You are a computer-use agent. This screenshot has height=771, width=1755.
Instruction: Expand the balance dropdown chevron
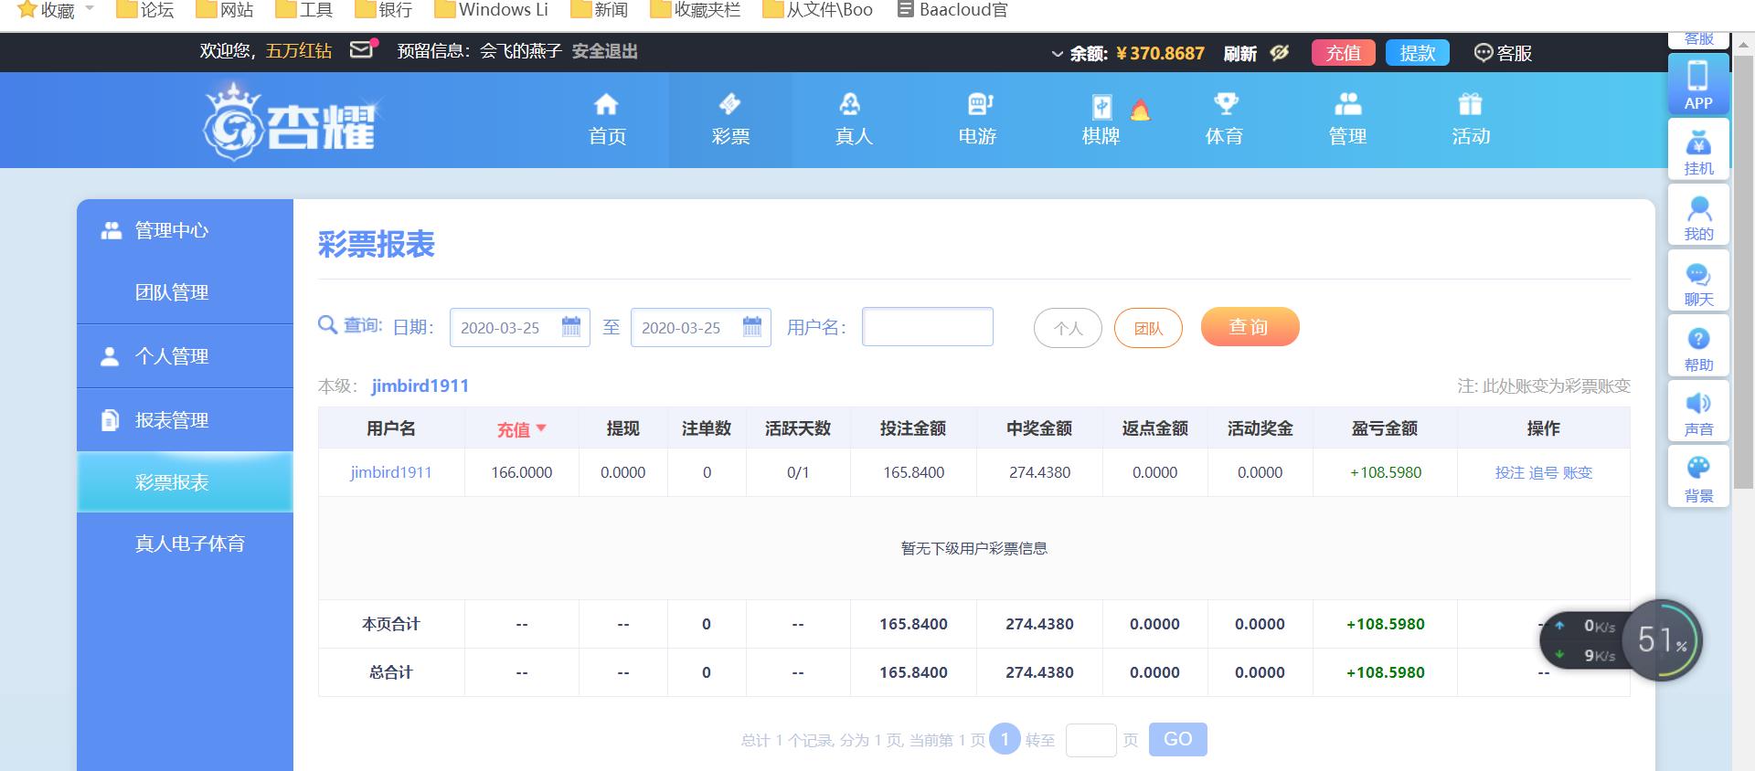[1057, 54]
